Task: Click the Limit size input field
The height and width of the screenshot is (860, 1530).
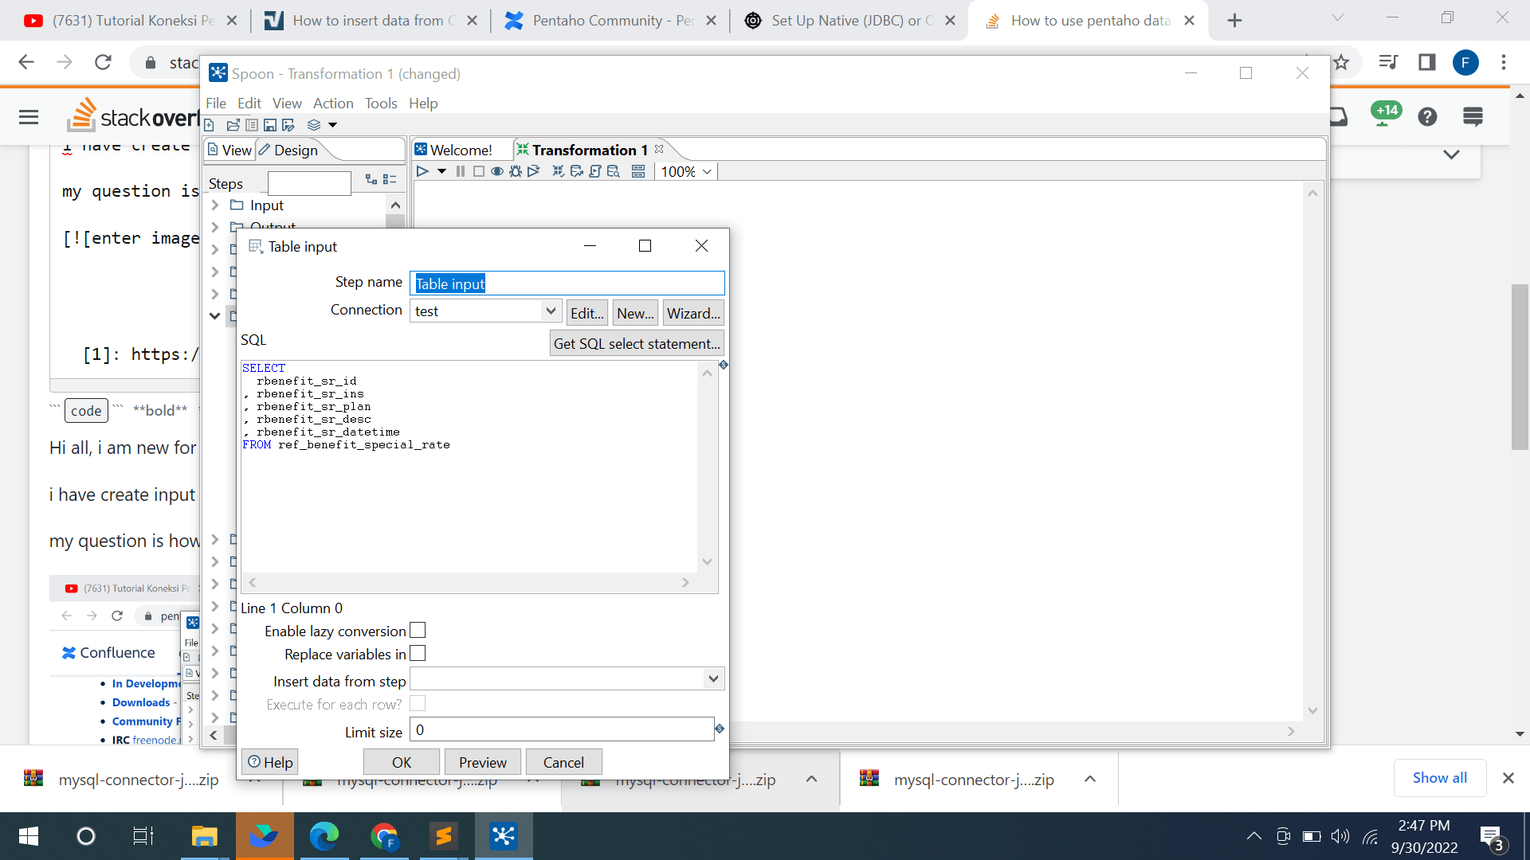Action: (x=561, y=730)
